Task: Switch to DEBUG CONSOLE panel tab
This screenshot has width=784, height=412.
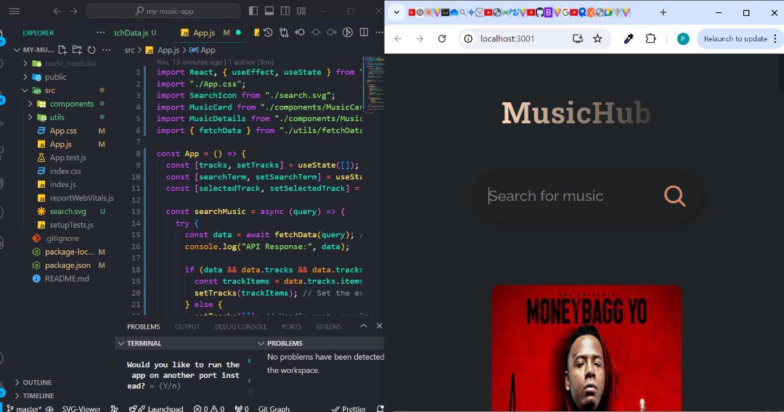Action: [240, 326]
